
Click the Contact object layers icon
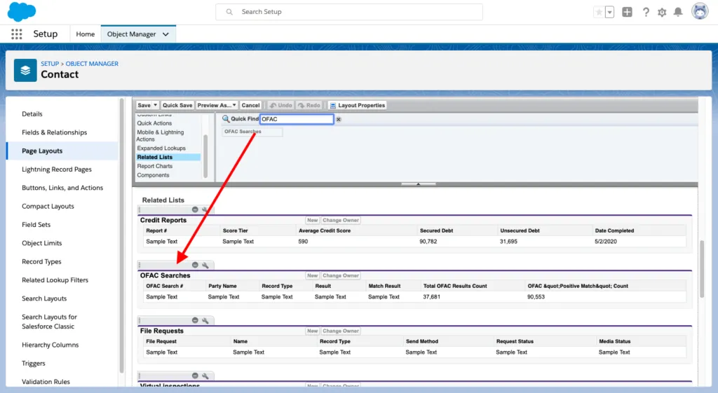(x=25, y=70)
